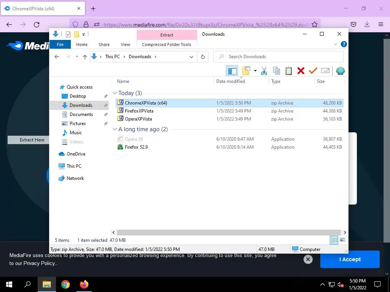Switch to Details view layout icon

click(x=334, y=240)
